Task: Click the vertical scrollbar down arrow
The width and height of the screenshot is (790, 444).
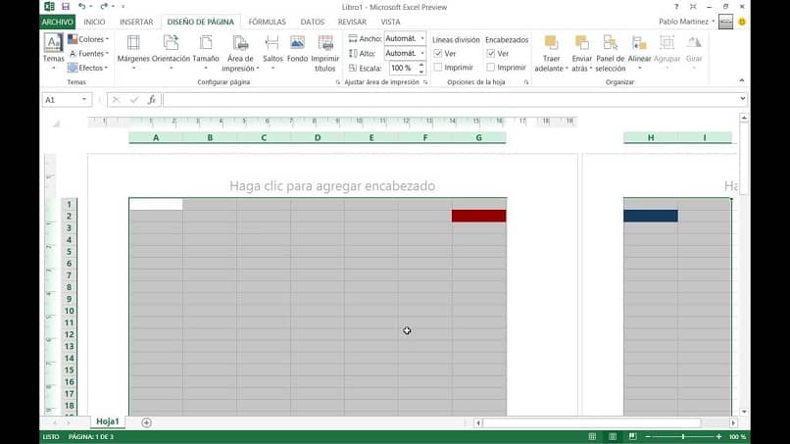Action: click(x=744, y=412)
